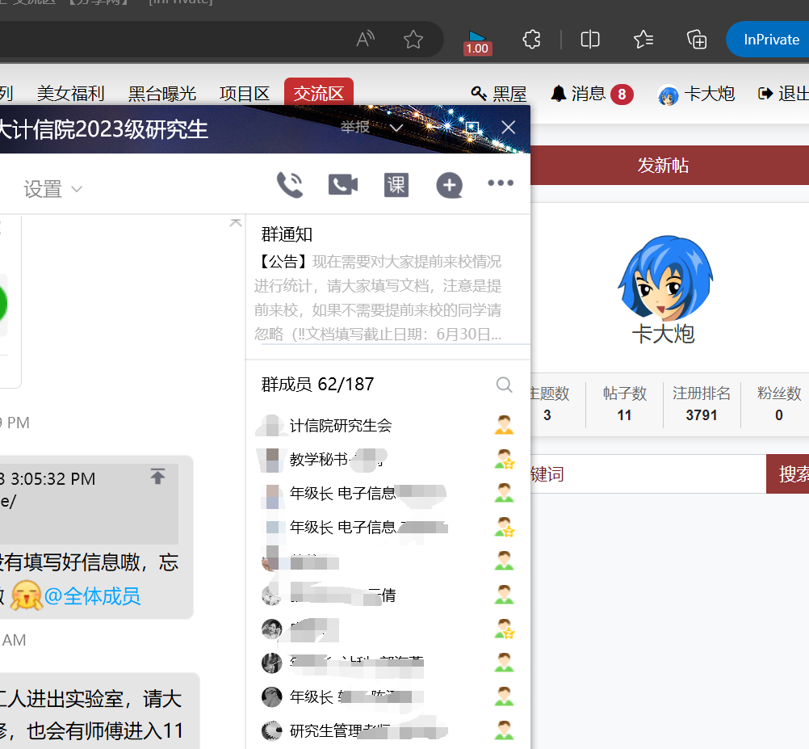Click the plus icon to invite members
Screen dimensions: 809x749
449,186
